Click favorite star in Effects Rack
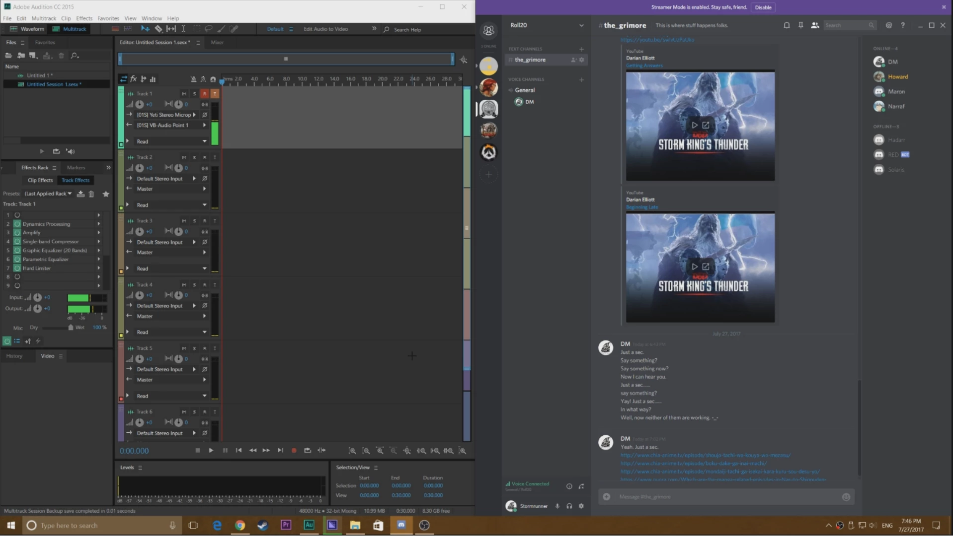The width and height of the screenshot is (953, 536). click(106, 194)
